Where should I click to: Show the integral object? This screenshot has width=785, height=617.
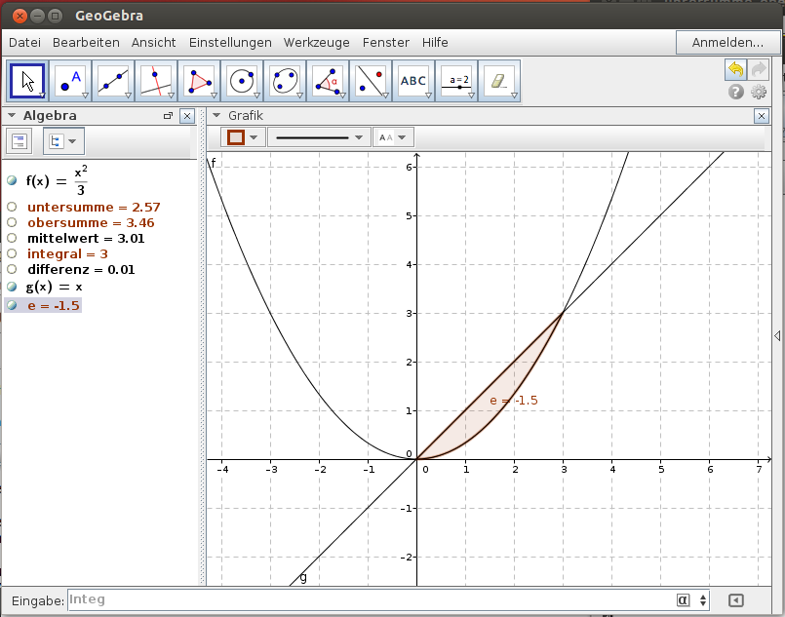12,253
